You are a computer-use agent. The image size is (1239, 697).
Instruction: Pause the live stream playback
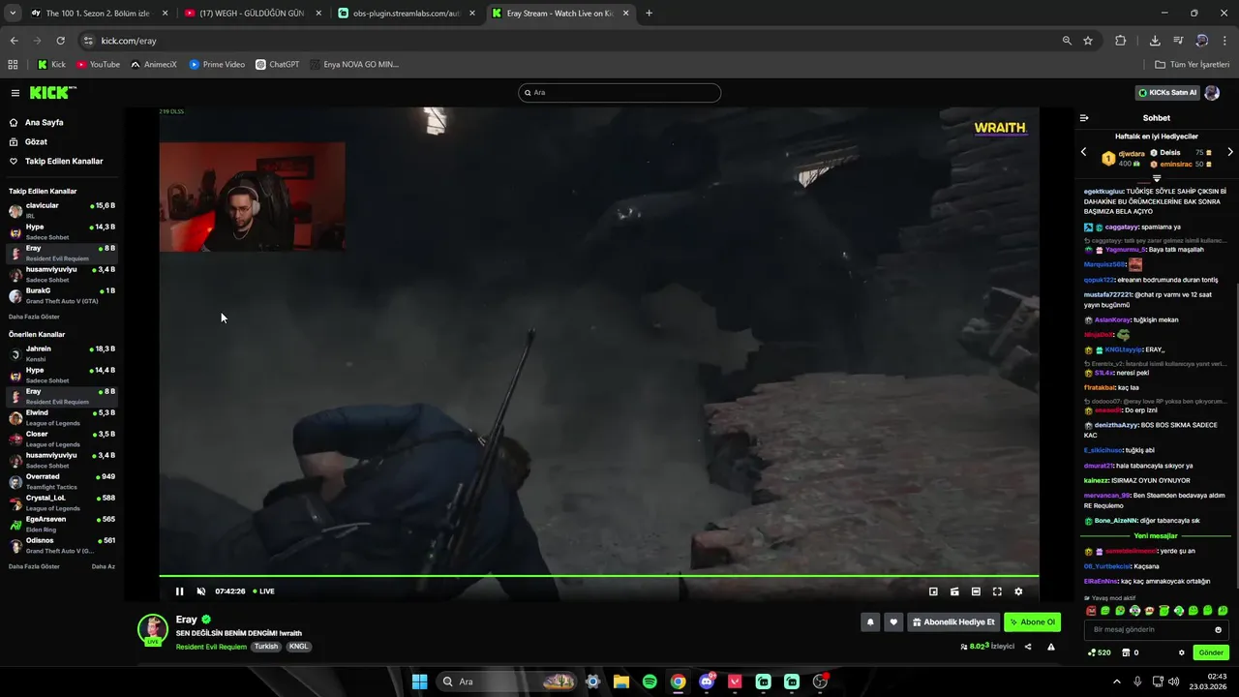click(179, 591)
